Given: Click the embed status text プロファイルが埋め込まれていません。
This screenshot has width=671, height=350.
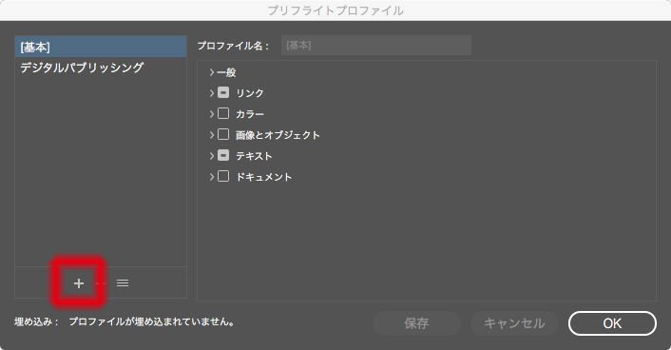Looking at the screenshot, I should click(x=152, y=321).
